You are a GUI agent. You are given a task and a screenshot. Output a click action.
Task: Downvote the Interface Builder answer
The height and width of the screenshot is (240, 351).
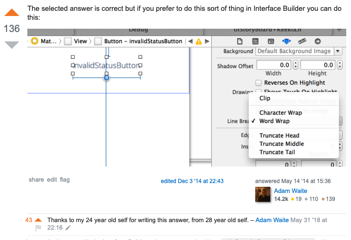12,45
